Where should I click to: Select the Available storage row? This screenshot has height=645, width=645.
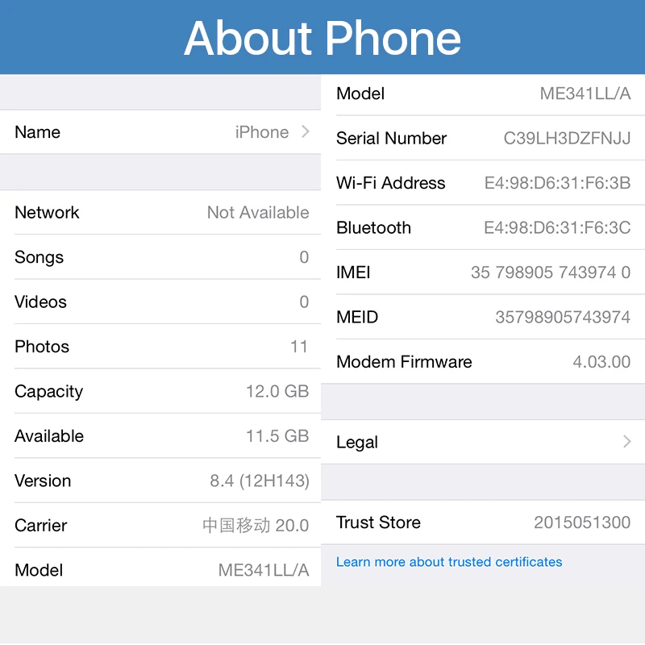pos(161,436)
